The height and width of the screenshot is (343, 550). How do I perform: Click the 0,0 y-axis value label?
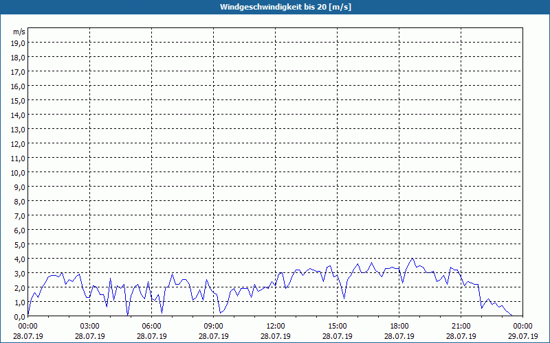coord(21,317)
